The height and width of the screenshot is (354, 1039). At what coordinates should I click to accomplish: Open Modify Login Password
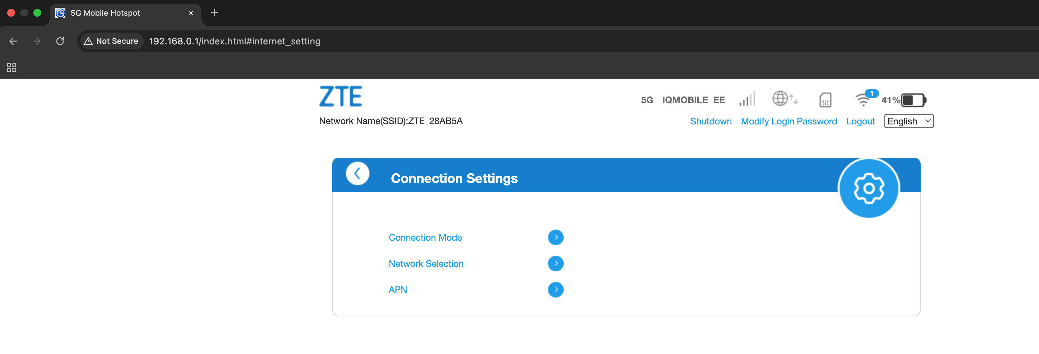pos(789,121)
